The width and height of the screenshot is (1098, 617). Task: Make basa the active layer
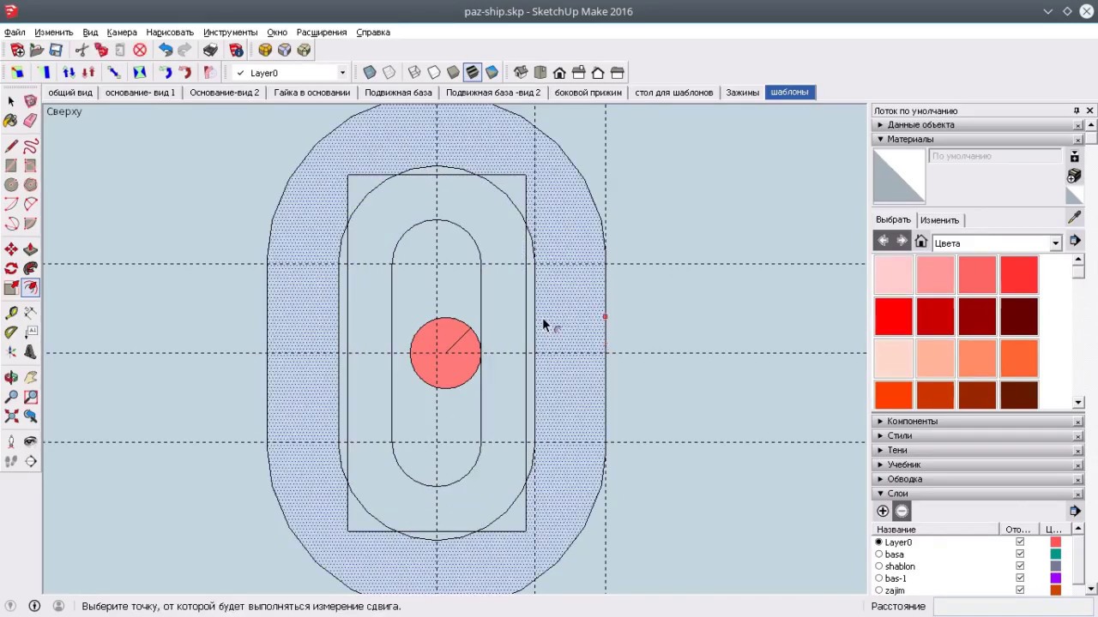pos(878,554)
